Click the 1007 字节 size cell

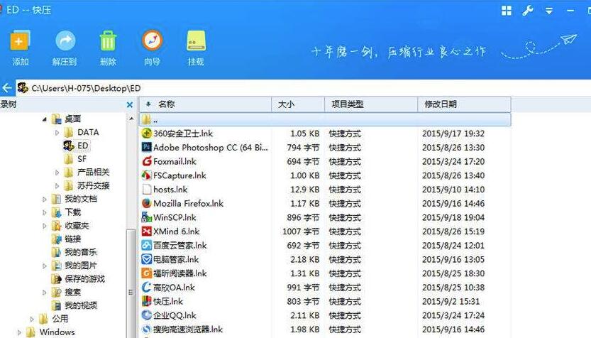pos(301,231)
